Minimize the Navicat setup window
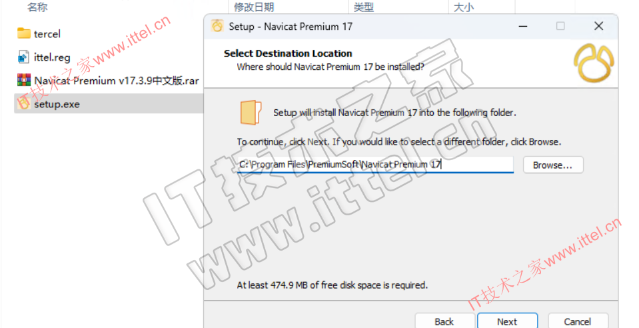The width and height of the screenshot is (639, 328). coord(523,26)
